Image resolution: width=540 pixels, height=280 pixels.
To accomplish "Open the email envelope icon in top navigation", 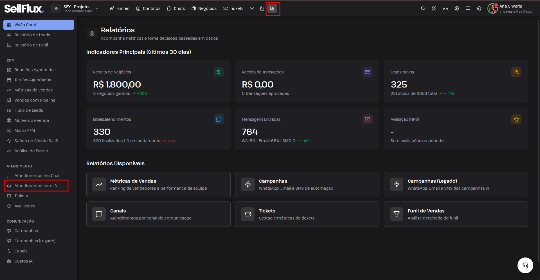I will click(252, 8).
